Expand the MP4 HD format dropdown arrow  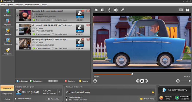pos(59,92)
